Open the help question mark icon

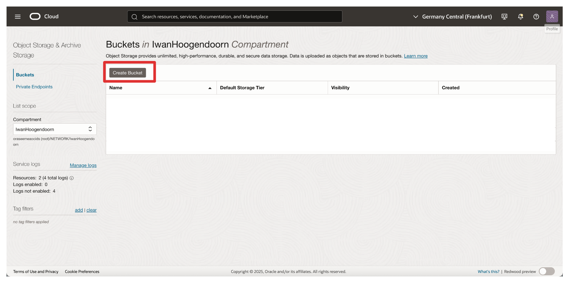click(x=536, y=17)
